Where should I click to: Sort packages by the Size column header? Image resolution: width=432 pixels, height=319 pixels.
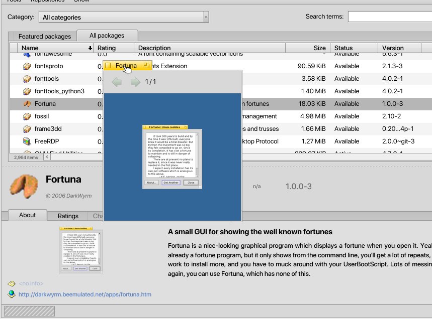point(308,48)
